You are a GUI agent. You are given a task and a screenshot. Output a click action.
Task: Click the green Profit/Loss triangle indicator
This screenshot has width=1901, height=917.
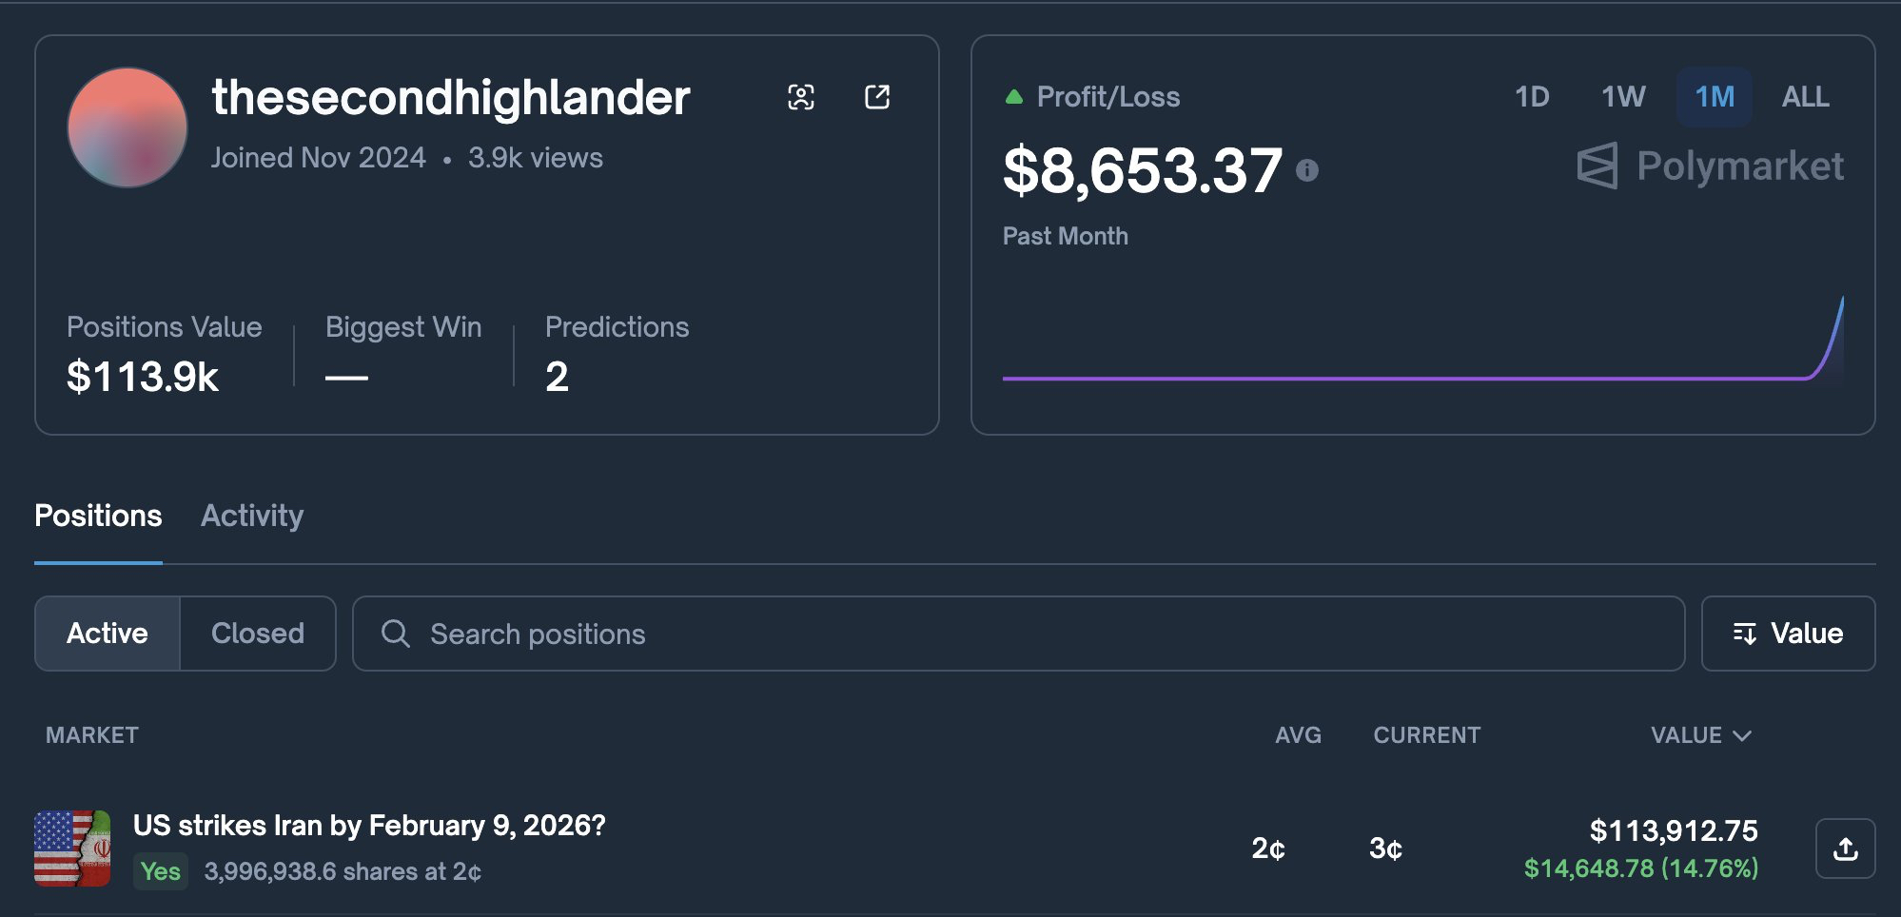[1014, 96]
